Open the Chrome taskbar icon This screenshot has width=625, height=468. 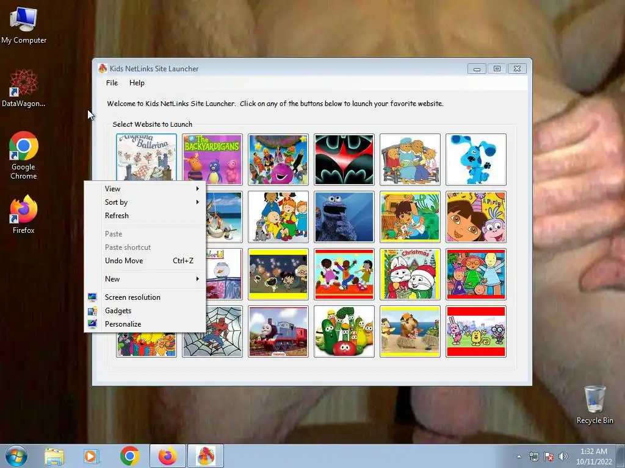point(129,456)
